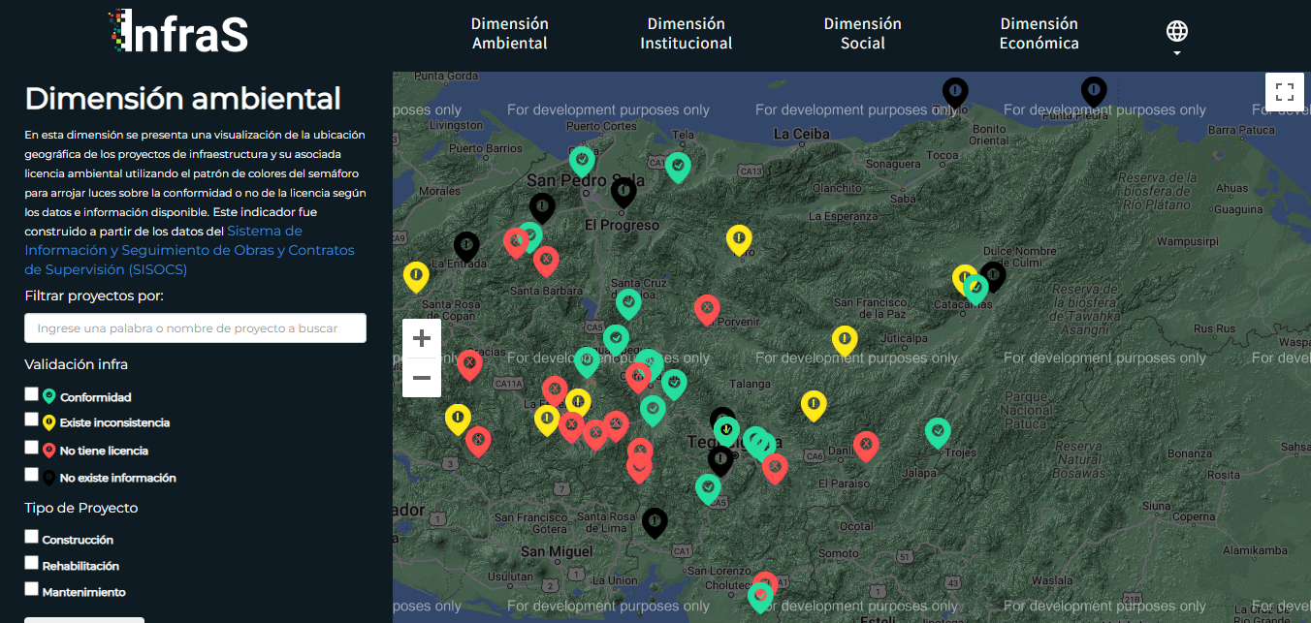
Task: Open Dimensión Ambiental menu item
Action: pyautogui.click(x=510, y=33)
